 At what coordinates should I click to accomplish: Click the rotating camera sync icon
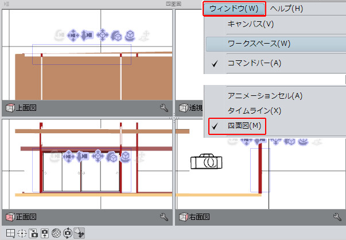coord(68,233)
